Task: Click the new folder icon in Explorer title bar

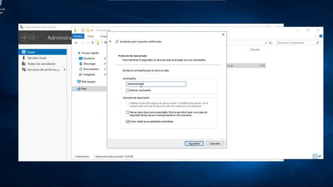Action: [87, 30]
